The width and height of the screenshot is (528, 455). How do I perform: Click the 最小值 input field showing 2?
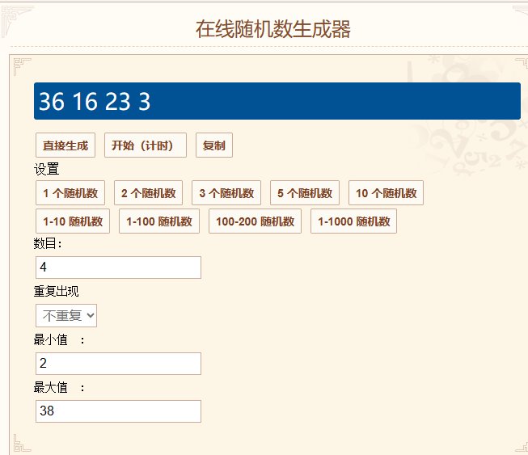[118, 364]
